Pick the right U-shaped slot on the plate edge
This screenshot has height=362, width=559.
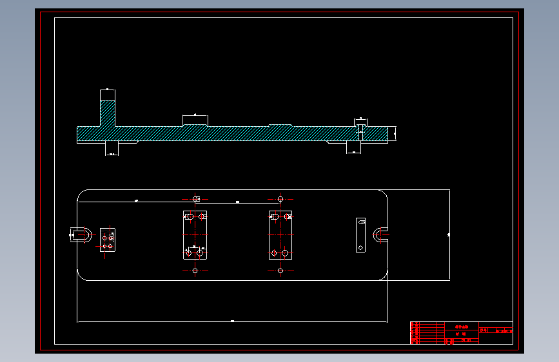point(381,235)
